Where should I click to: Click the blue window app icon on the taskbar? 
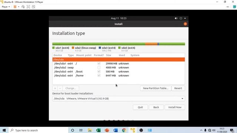pyautogui.click(x=150, y=130)
